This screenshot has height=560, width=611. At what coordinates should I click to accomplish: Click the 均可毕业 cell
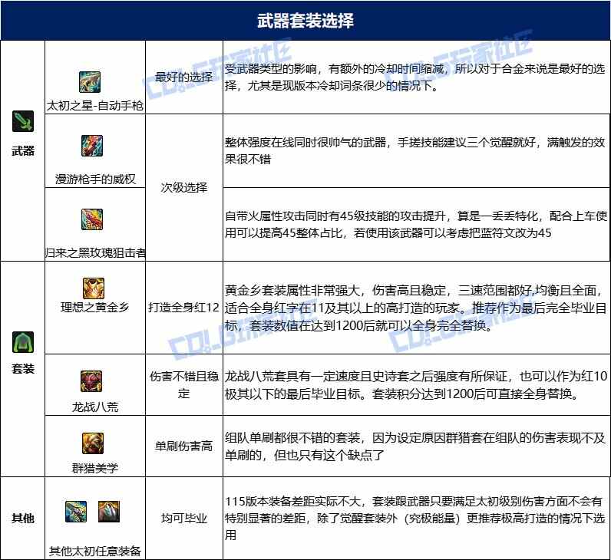coord(184,519)
